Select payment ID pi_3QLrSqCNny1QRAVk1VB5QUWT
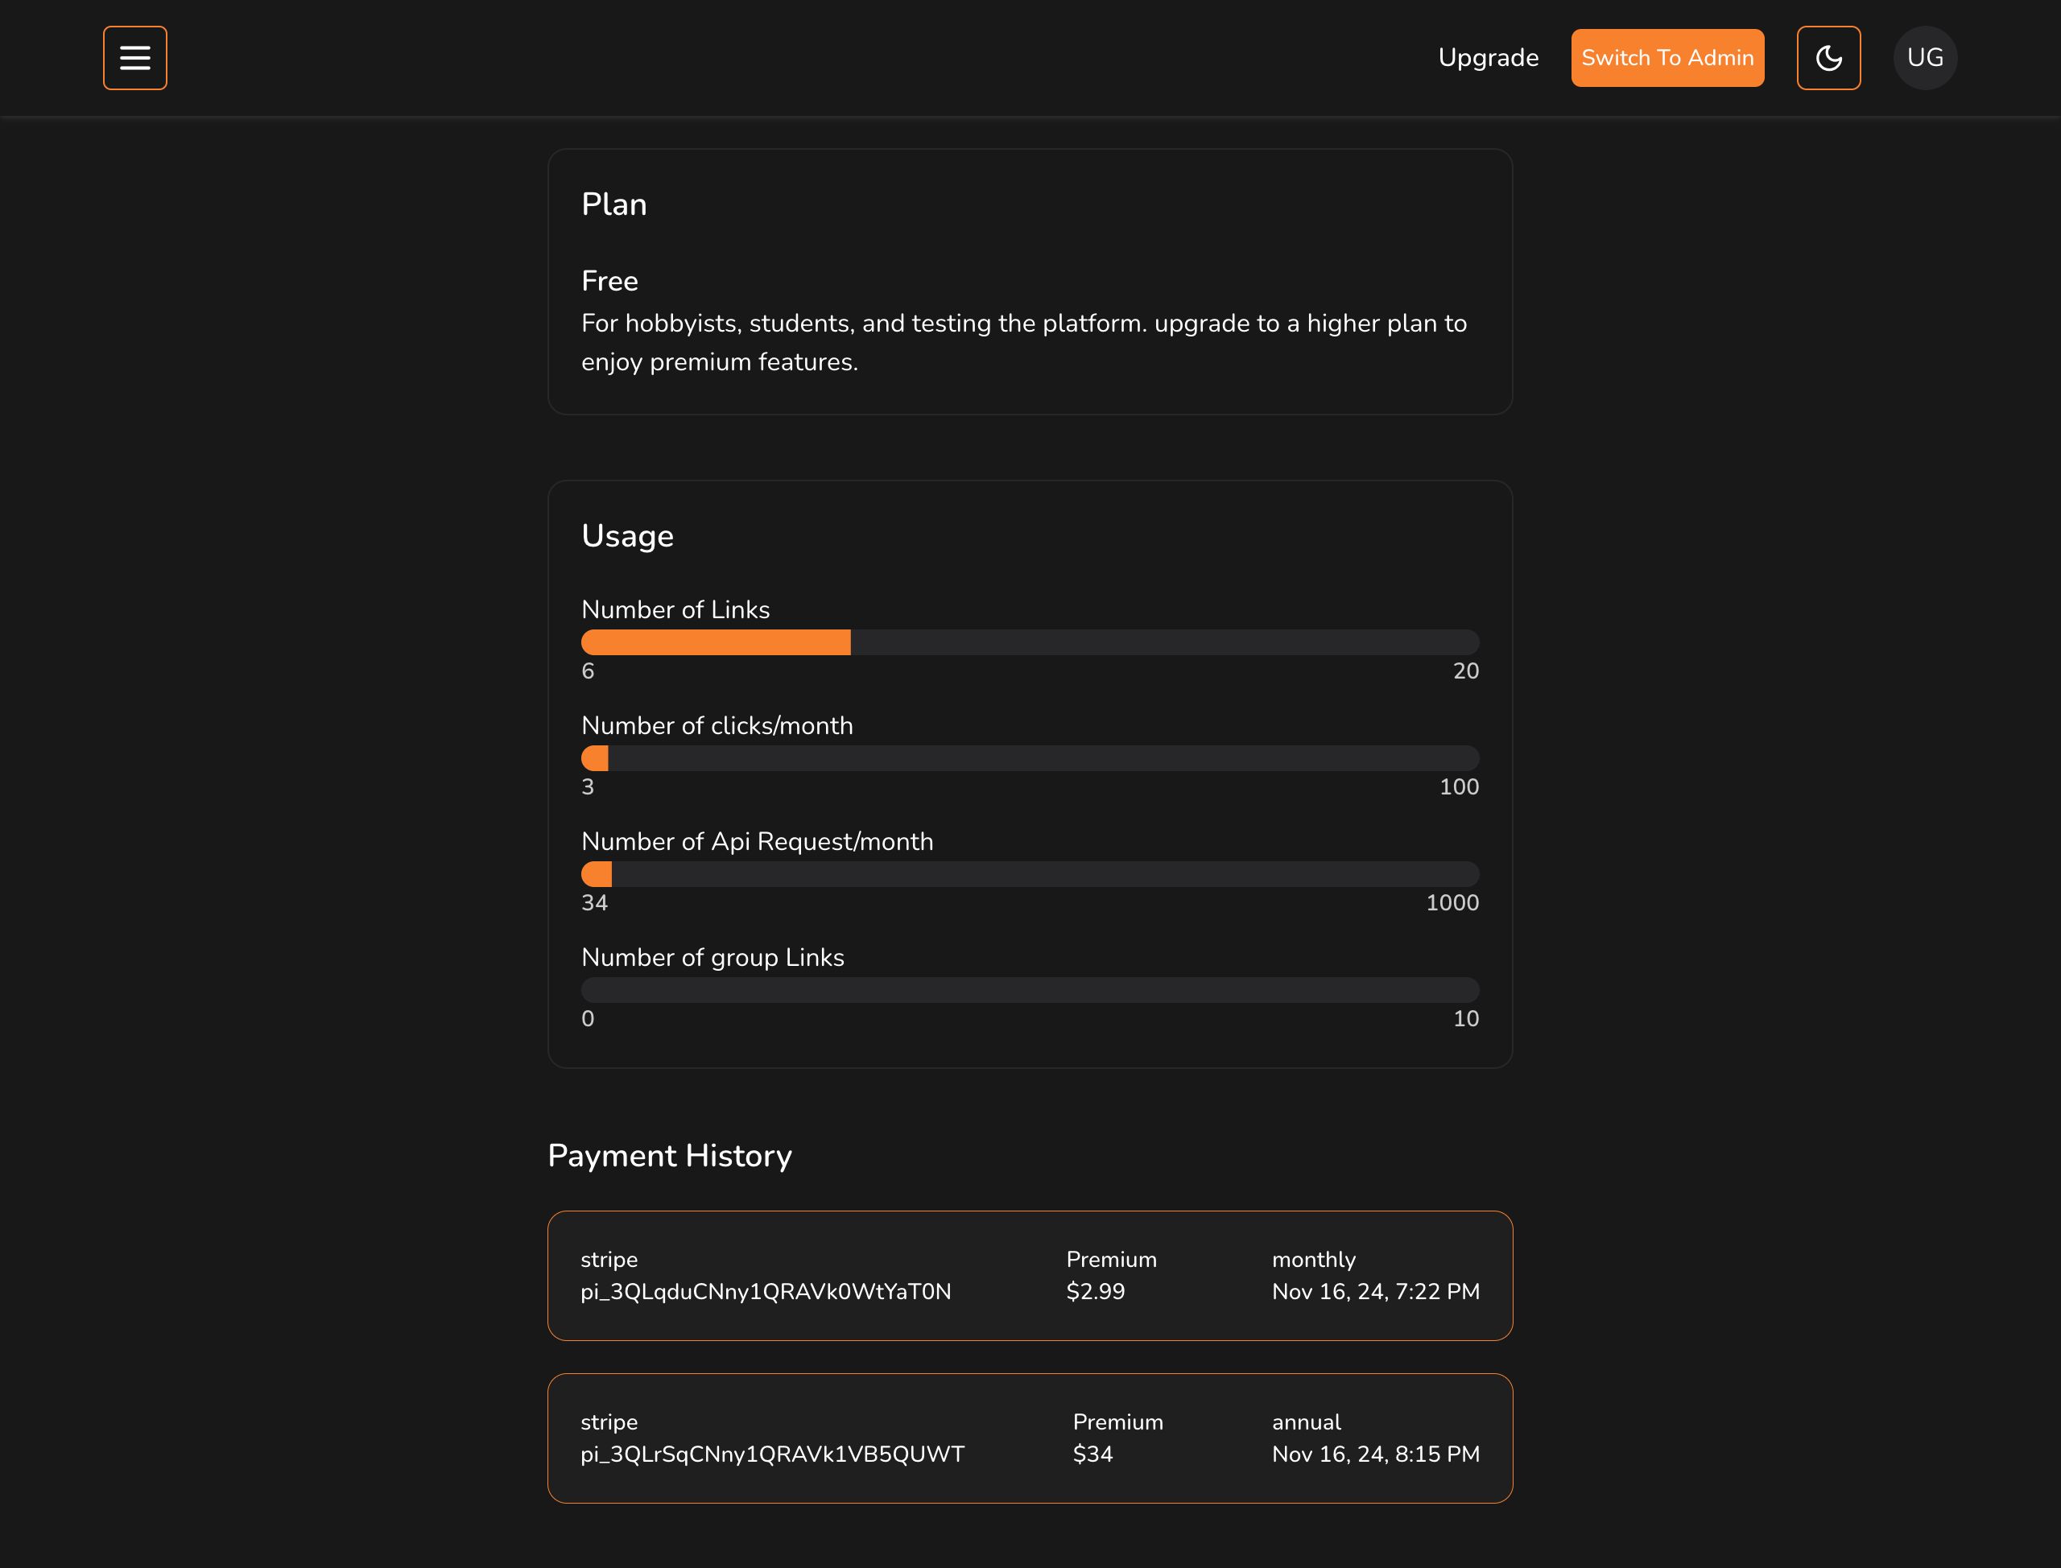Viewport: 2061px width, 1568px height. (x=772, y=1455)
